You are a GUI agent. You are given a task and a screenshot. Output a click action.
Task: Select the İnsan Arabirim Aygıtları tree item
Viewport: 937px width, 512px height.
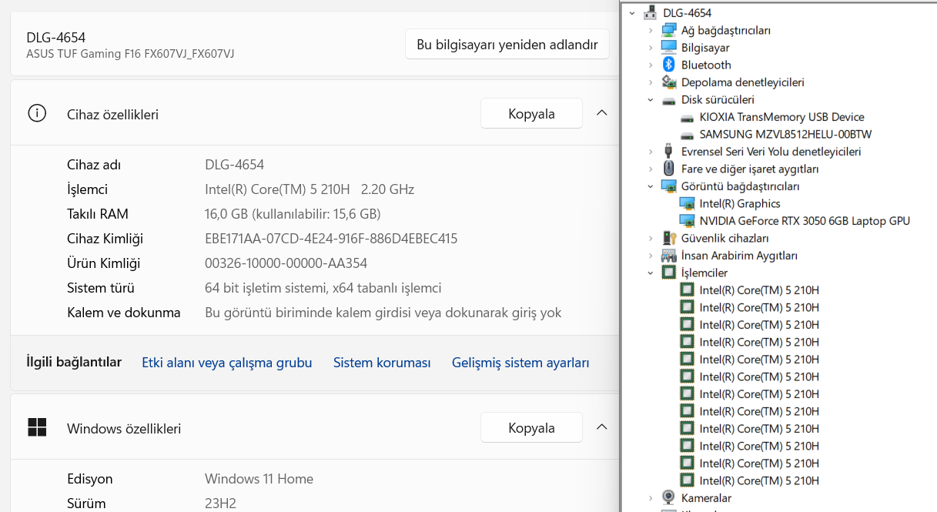coord(738,256)
